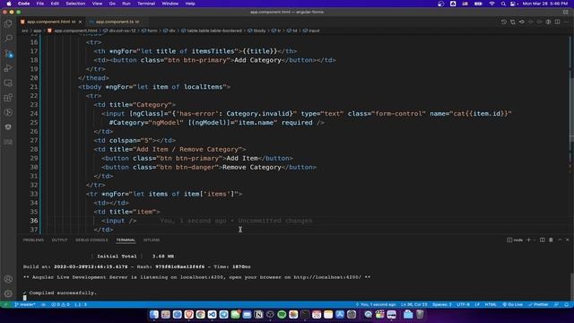The width and height of the screenshot is (574, 323).
Task: Click UTF-8 encoding in status bar
Action: (x=463, y=305)
